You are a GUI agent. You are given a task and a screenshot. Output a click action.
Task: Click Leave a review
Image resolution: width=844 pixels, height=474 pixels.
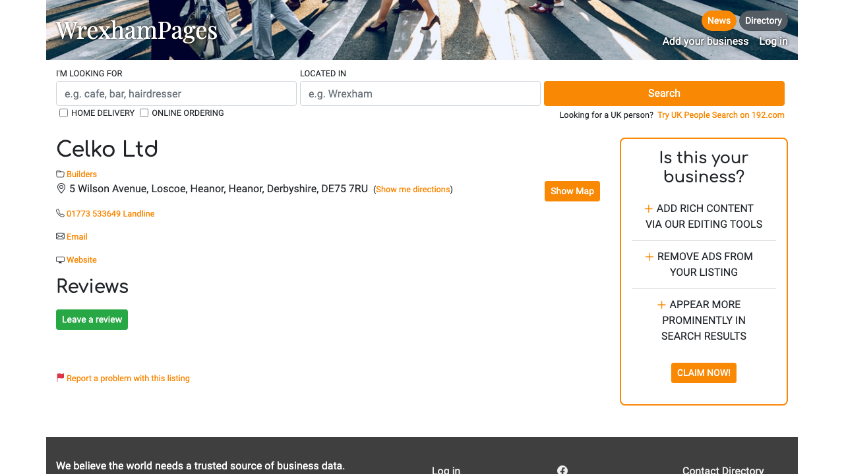click(92, 319)
